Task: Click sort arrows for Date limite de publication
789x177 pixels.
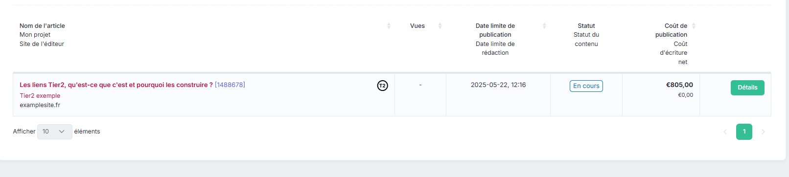Action: 544,26
